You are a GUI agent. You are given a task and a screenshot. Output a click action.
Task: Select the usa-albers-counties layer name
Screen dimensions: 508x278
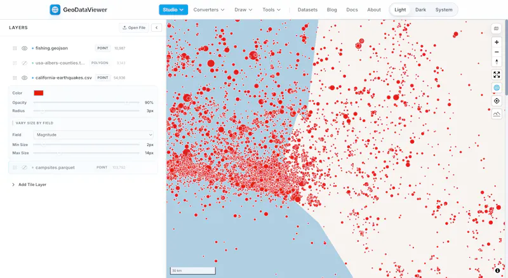click(x=60, y=63)
